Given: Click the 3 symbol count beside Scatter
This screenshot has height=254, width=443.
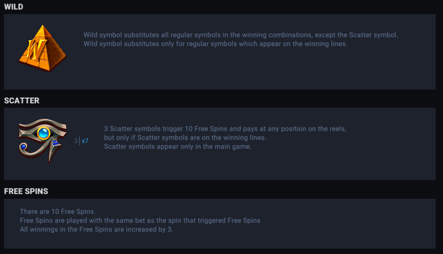Looking at the screenshot, I should (76, 141).
